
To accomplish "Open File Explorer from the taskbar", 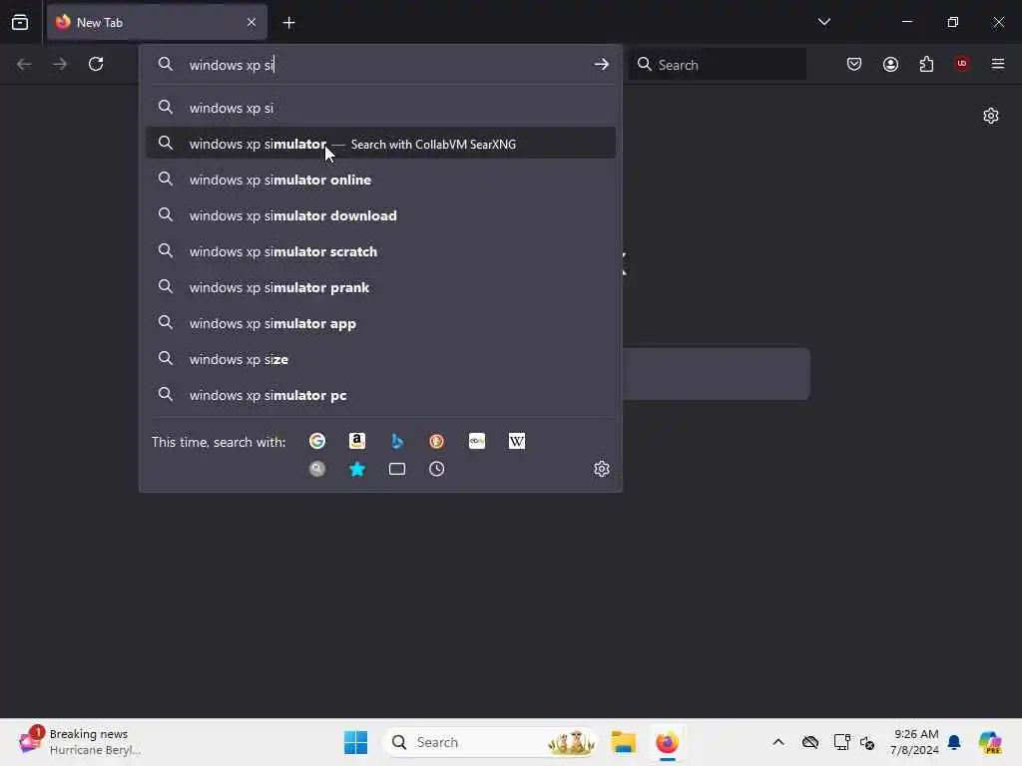I will click(x=623, y=742).
